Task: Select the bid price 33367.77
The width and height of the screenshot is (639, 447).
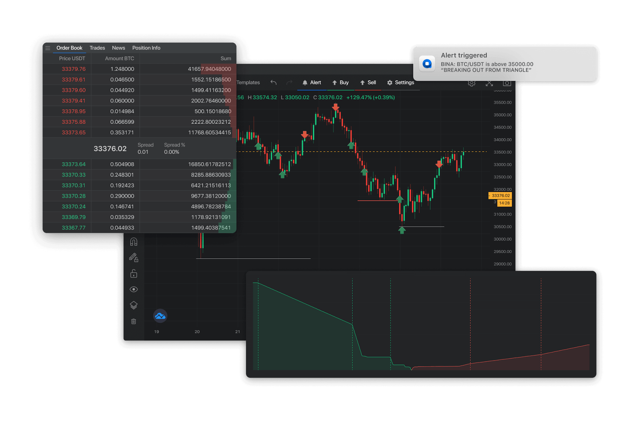Action: (73, 228)
